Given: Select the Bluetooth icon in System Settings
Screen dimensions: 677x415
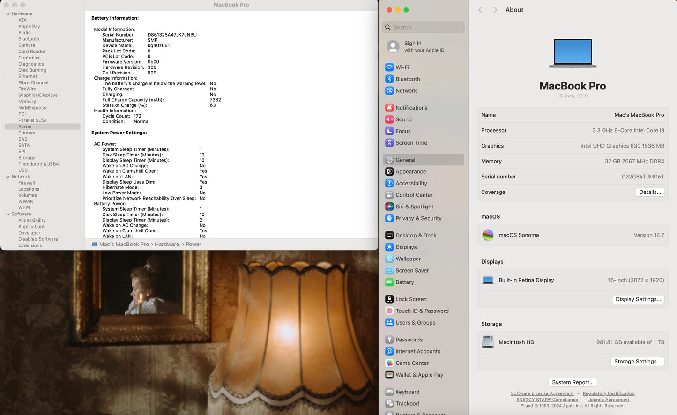Looking at the screenshot, I should point(389,79).
